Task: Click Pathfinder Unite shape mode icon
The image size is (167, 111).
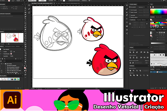Action: 130,71
